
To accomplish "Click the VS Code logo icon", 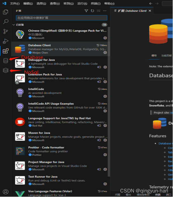I will point(4,4).
